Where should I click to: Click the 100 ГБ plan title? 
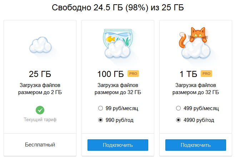pos(110,74)
